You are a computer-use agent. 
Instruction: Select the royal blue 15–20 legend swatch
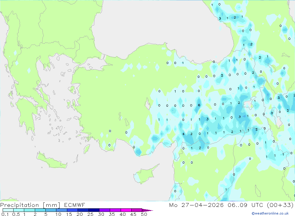point(73,210)
